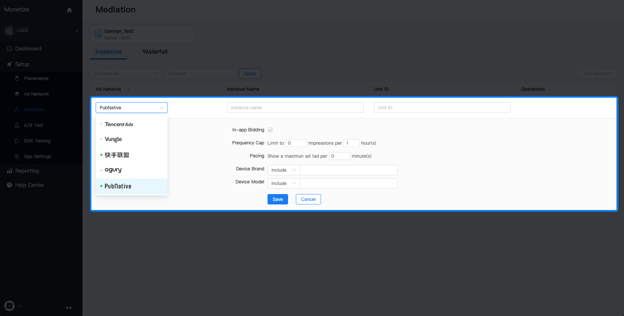Open Reporting in the sidebar
The image size is (624, 316).
coord(27,171)
